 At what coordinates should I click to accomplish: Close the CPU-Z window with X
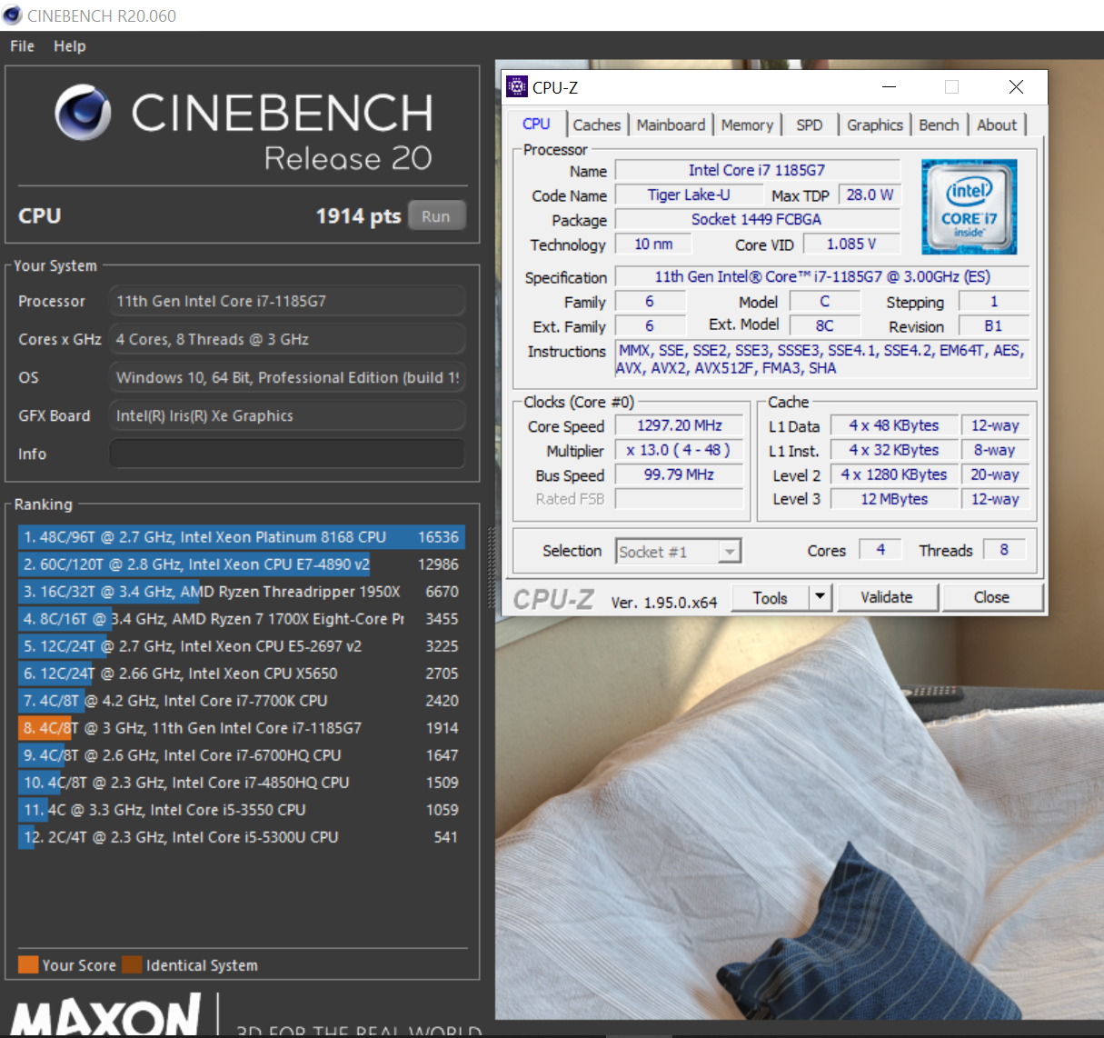(1016, 86)
